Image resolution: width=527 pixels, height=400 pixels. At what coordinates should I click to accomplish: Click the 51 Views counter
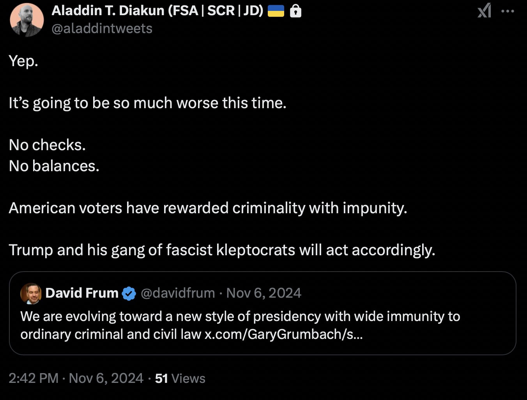(180, 378)
